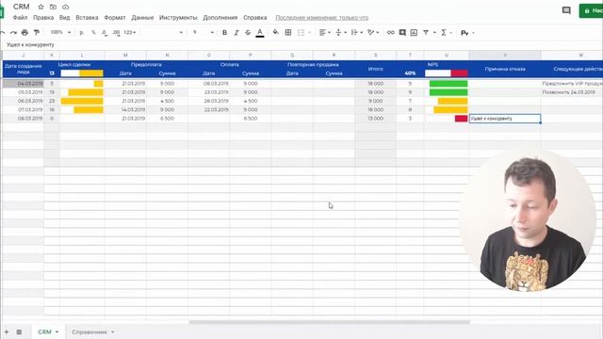Insert a link using the chain icon

(391, 33)
